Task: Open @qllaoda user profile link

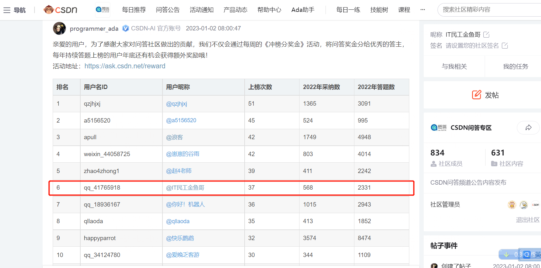Action: (178, 221)
